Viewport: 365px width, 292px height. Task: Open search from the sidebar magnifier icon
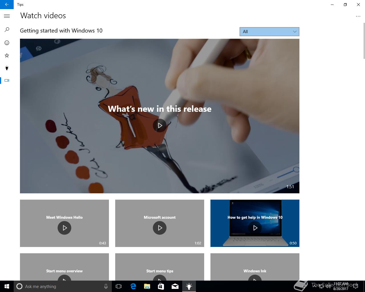7,30
